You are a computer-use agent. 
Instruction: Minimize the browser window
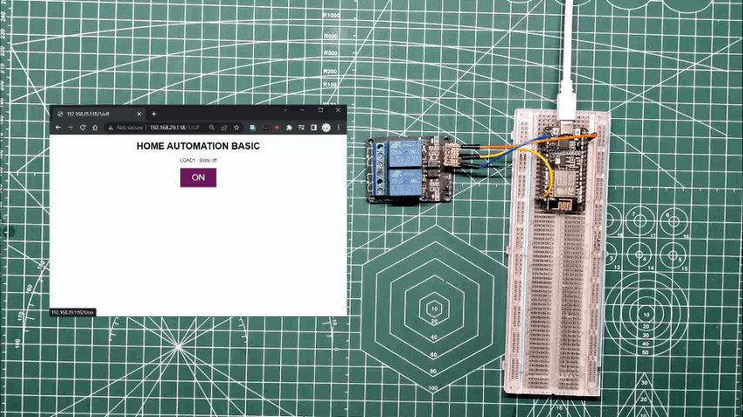(x=303, y=109)
